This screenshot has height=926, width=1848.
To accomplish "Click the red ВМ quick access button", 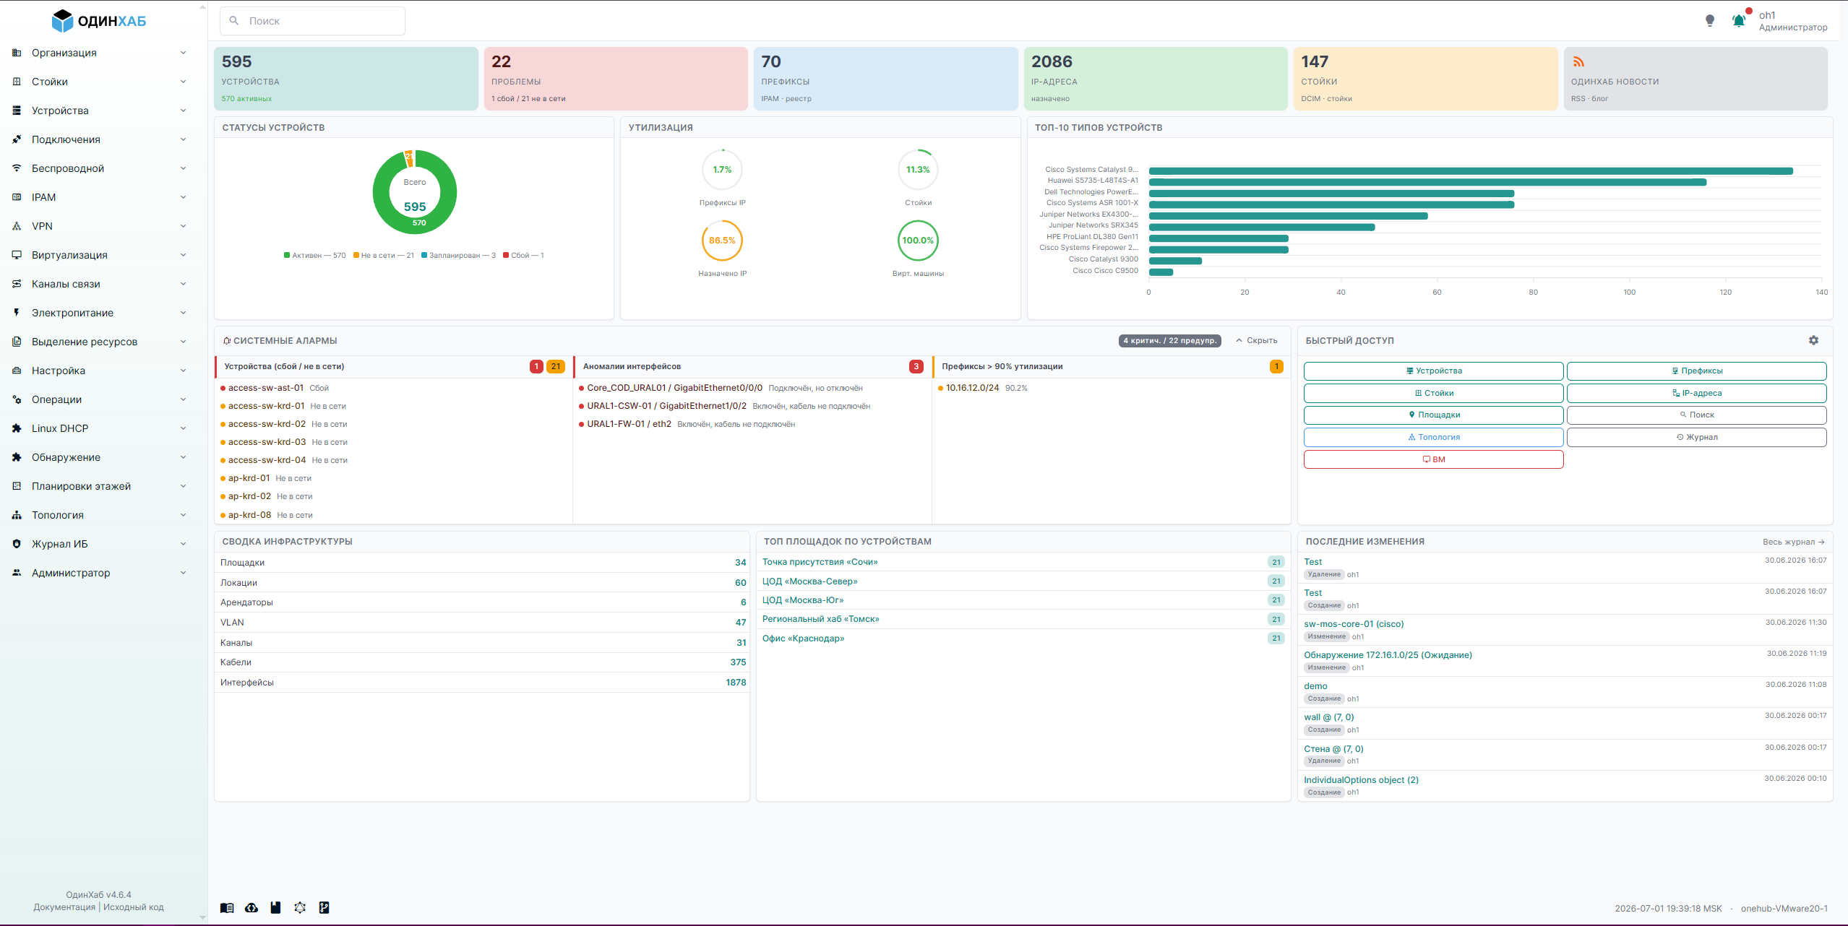I will point(1433,459).
